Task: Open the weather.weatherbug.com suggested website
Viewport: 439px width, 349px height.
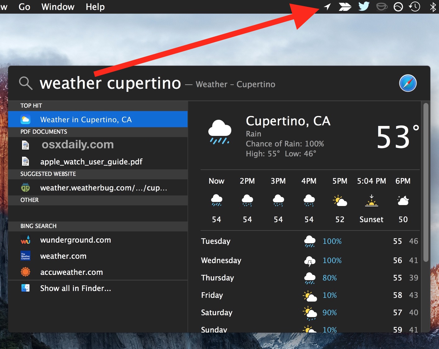Action: point(103,187)
